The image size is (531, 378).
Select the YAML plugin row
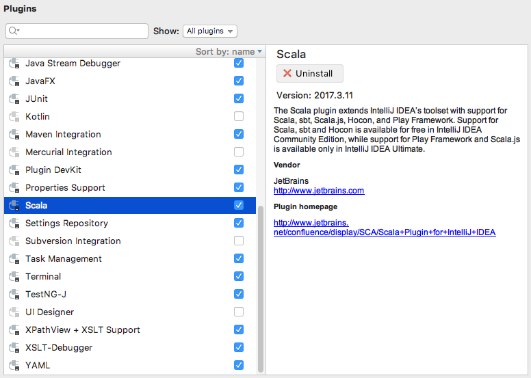[x=130, y=365]
